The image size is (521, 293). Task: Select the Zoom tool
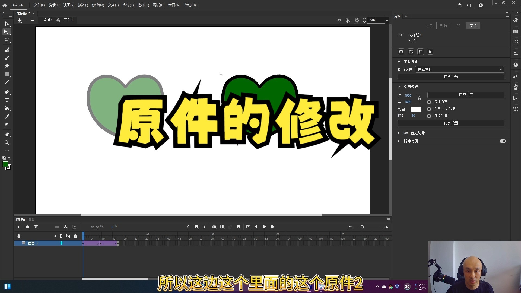[x=7, y=142]
